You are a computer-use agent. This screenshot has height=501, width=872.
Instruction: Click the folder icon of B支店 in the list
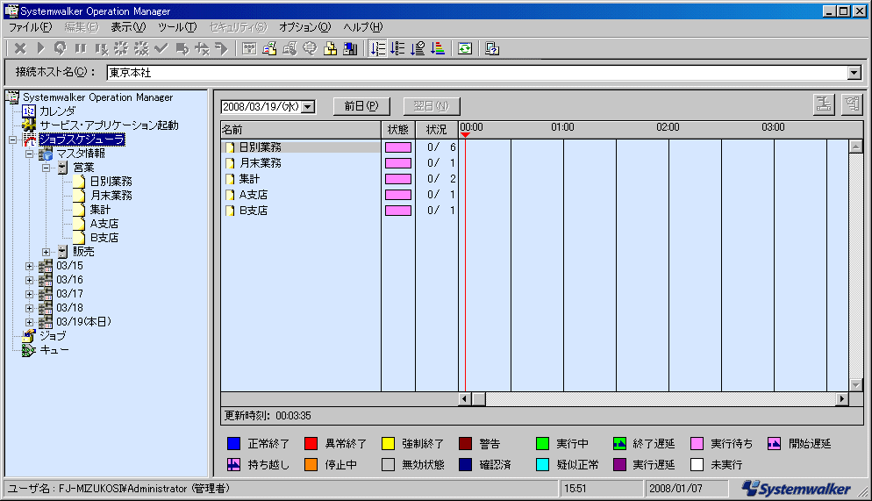coord(230,211)
